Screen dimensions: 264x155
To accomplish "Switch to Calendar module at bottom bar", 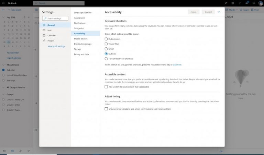I will tap(12, 151).
